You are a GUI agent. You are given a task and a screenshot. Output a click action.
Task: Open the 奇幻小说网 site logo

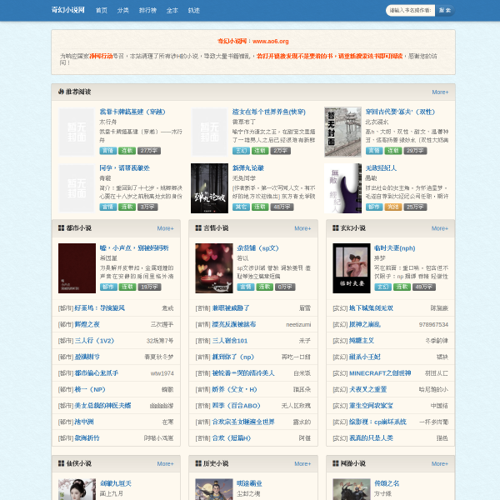[68, 10]
